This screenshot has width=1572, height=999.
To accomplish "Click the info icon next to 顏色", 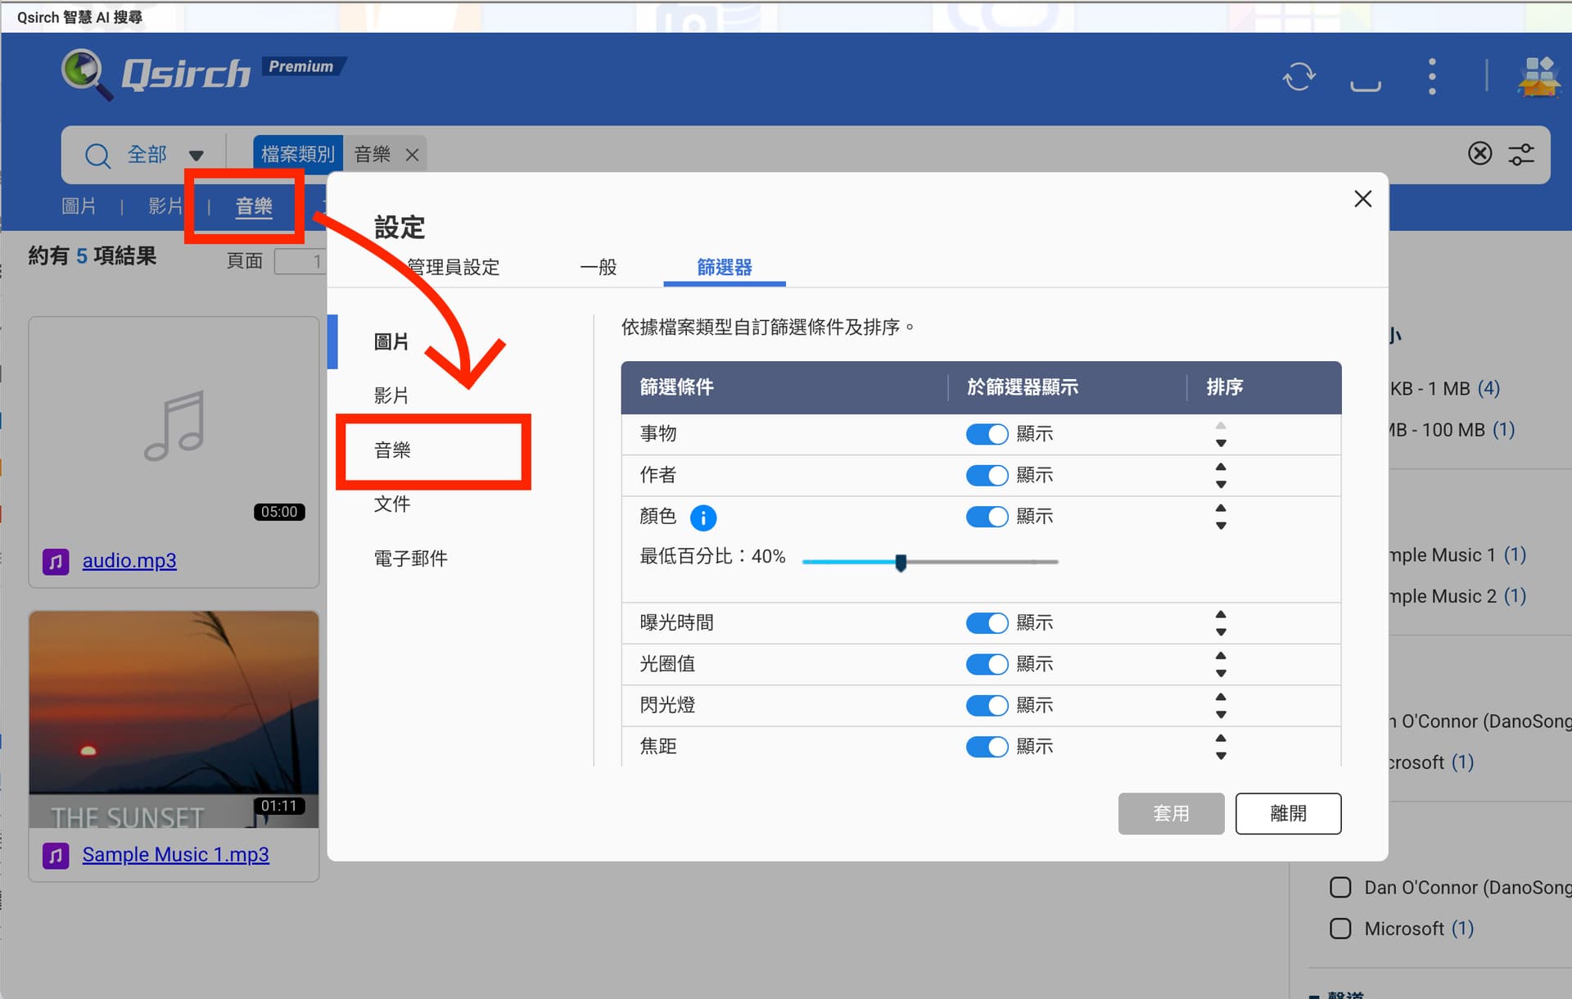I will tap(702, 518).
